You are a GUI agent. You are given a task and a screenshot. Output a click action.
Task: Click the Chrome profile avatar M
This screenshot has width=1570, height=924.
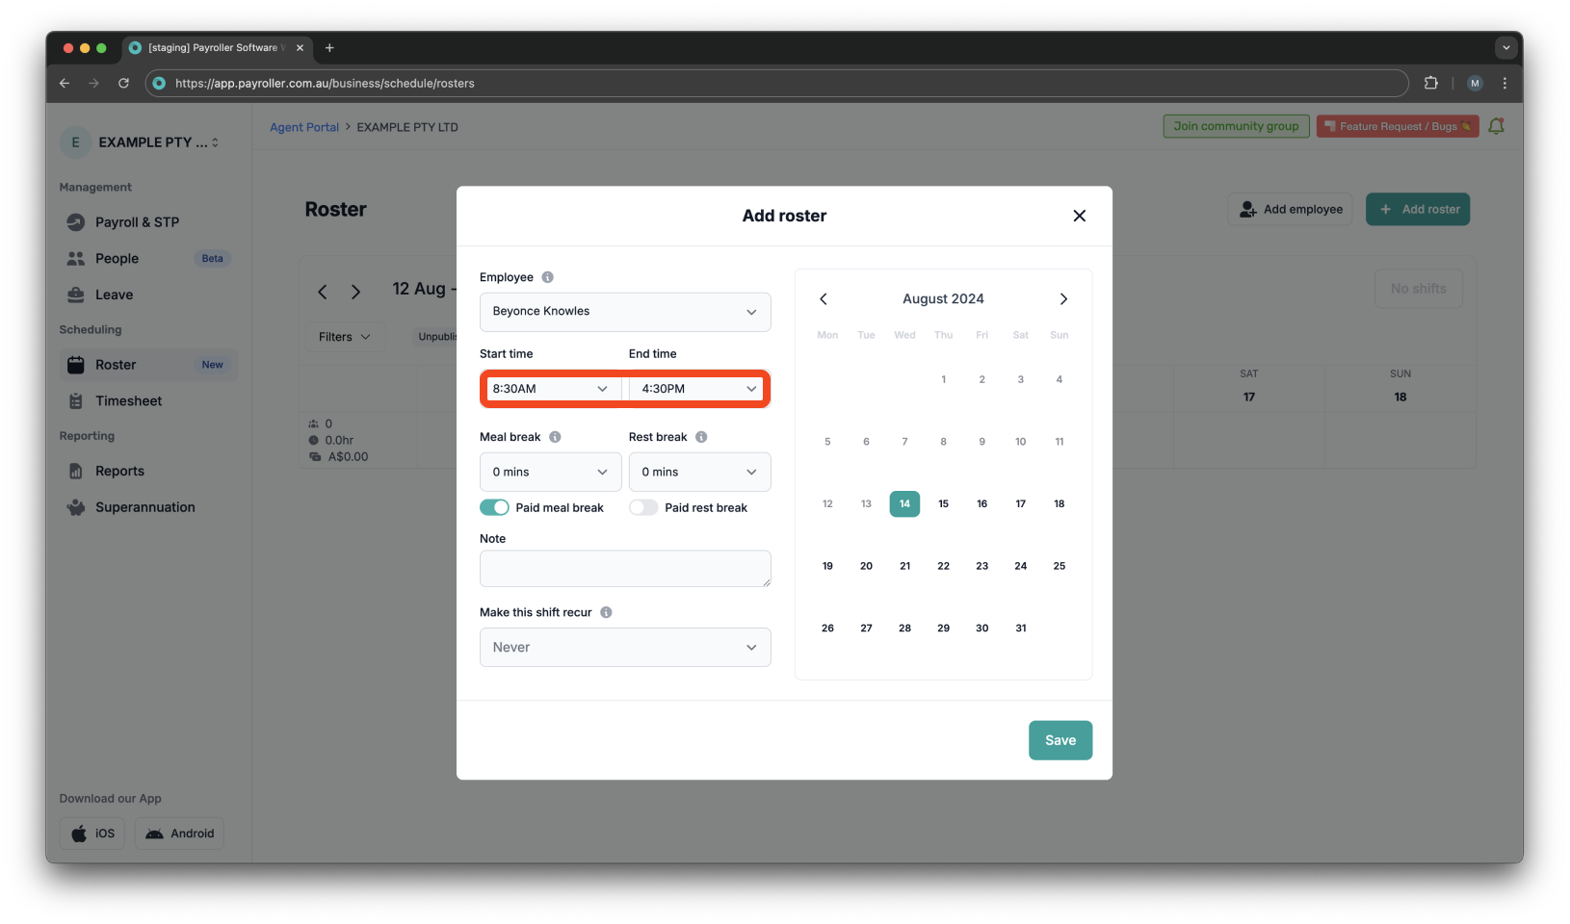[1475, 83]
